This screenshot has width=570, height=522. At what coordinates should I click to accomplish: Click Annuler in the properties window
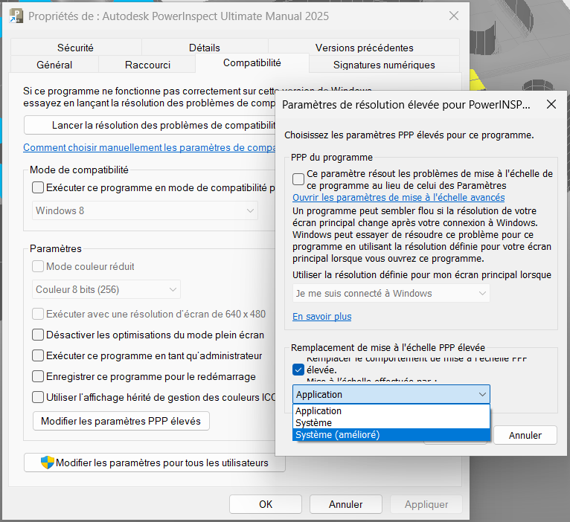346,504
